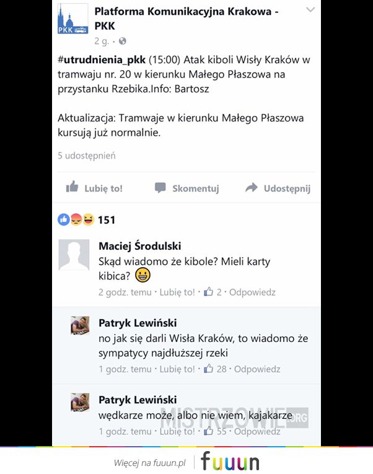Open Patryk Lewiński's avatar on first reply
This screenshot has width=373, height=474.
tap(80, 325)
